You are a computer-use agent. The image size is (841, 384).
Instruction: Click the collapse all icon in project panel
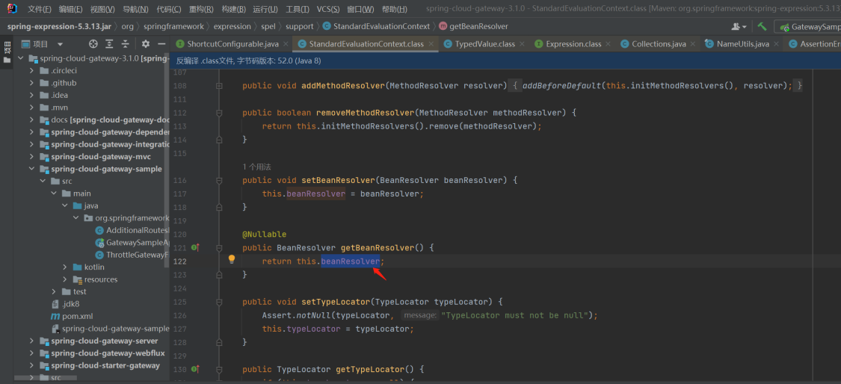(x=126, y=44)
